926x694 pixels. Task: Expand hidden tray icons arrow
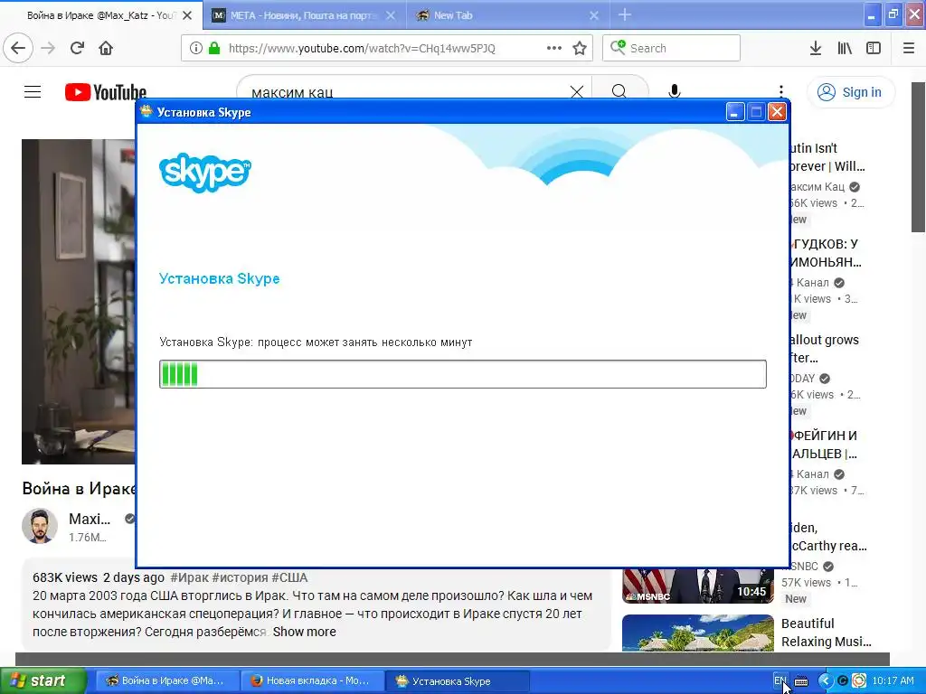click(825, 680)
